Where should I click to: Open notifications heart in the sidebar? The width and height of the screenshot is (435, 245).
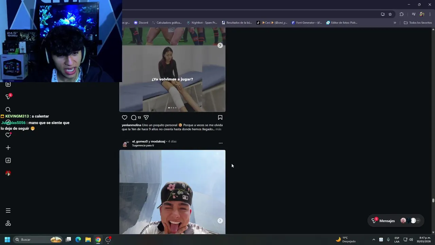tap(8, 135)
